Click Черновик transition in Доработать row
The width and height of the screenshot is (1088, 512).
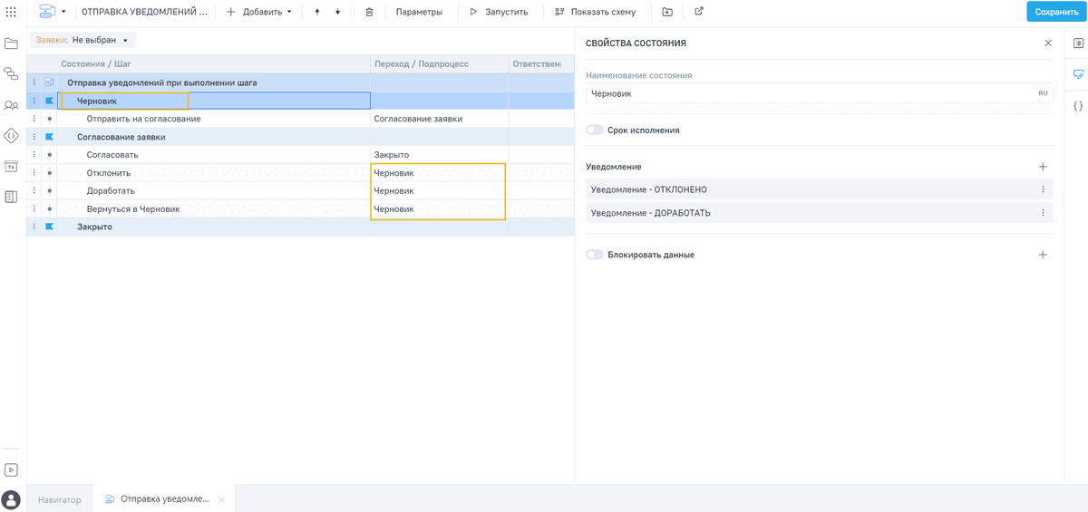(439, 191)
